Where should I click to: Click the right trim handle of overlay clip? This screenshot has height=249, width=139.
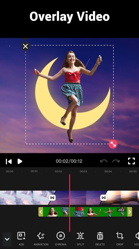tap(130, 212)
